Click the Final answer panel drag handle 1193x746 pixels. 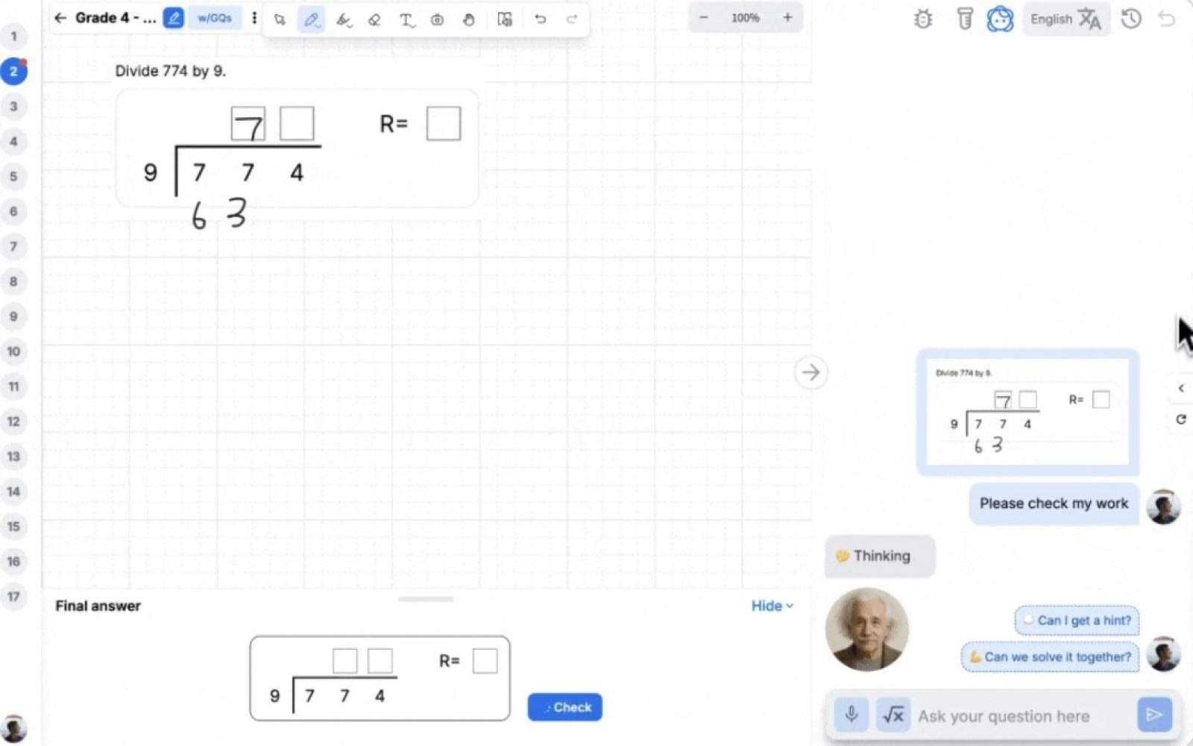point(426,598)
